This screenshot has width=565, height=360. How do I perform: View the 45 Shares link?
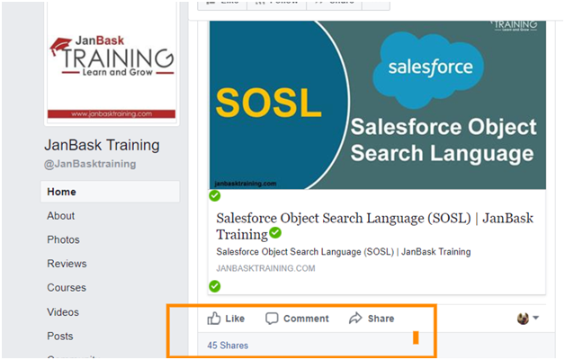[228, 346]
